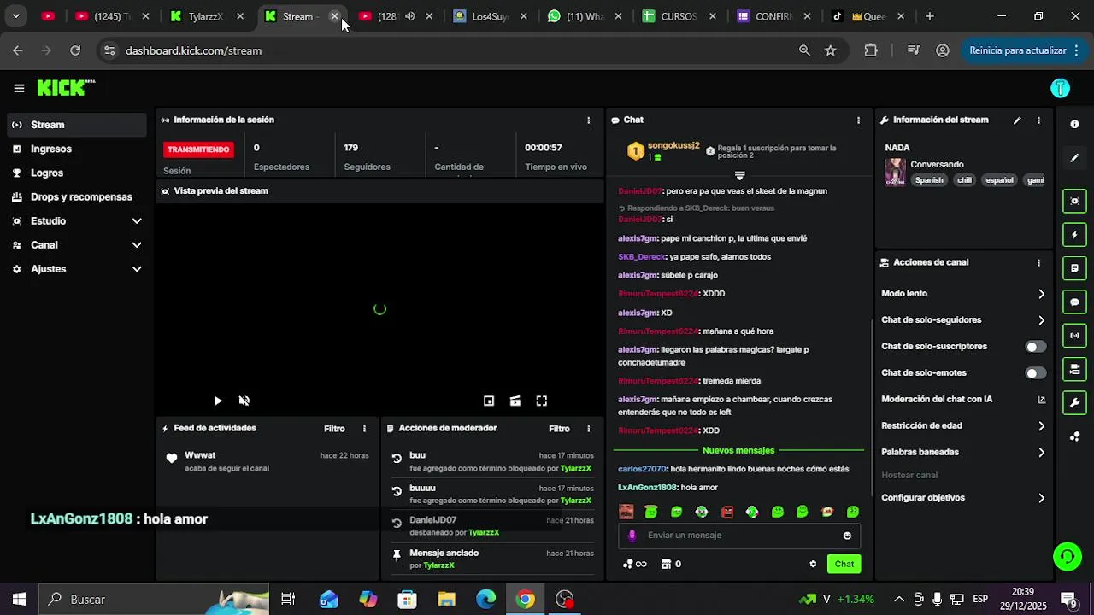Undo the 'buu' blocked term action
The height and width of the screenshot is (615, 1094).
(397, 459)
